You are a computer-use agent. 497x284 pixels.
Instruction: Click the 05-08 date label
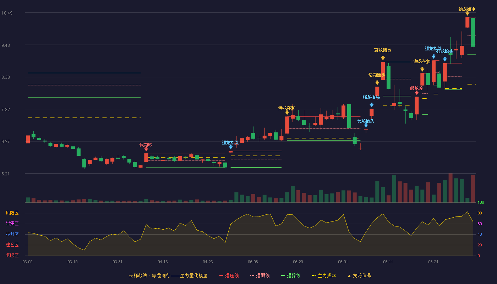coord(253,262)
